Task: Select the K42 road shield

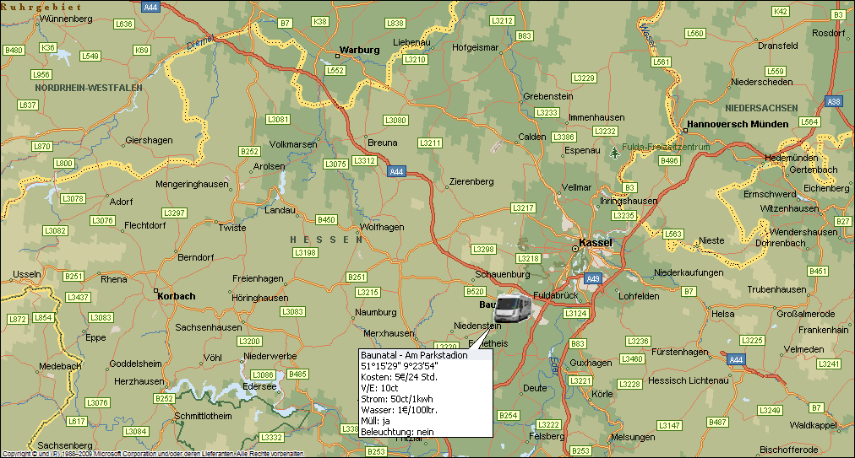Action: click(781, 12)
